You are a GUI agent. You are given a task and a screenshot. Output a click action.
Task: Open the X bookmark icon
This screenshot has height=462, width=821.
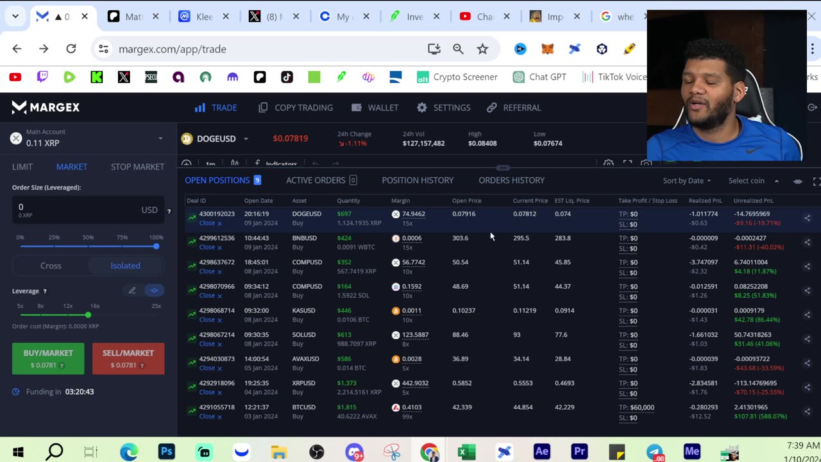(124, 77)
